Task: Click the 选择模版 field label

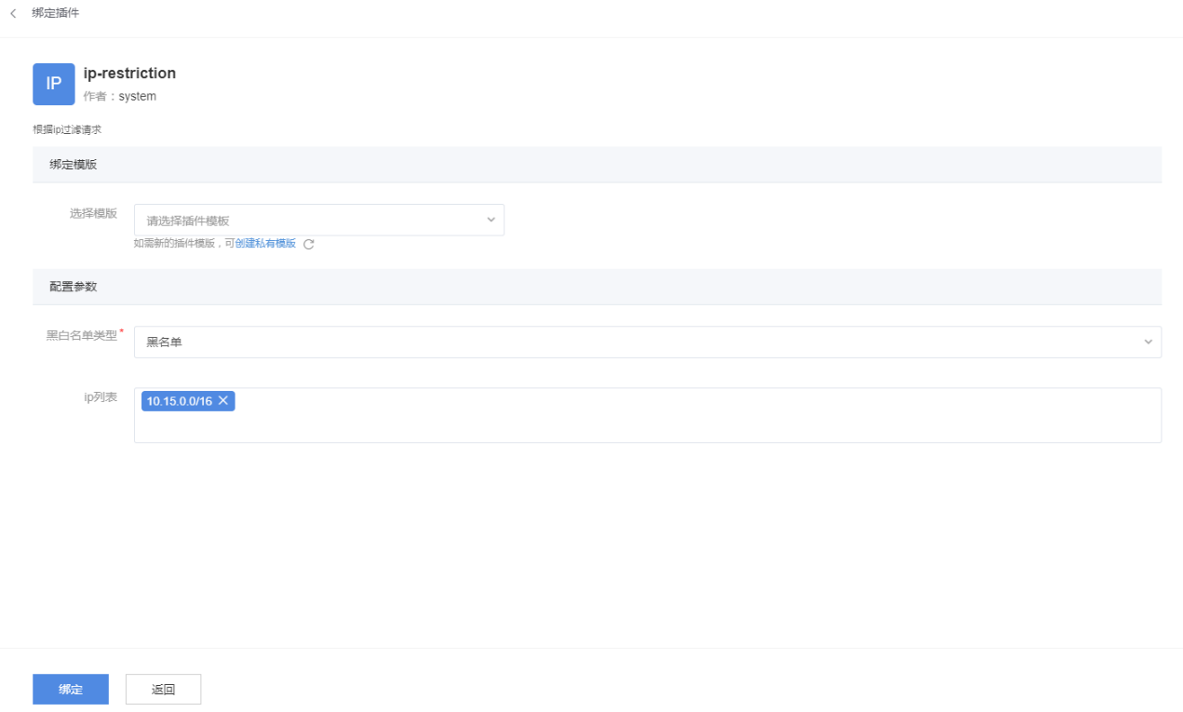Action: [93, 213]
